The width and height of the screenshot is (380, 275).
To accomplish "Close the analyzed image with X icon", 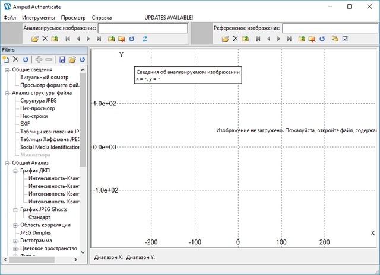I will [45, 39].
